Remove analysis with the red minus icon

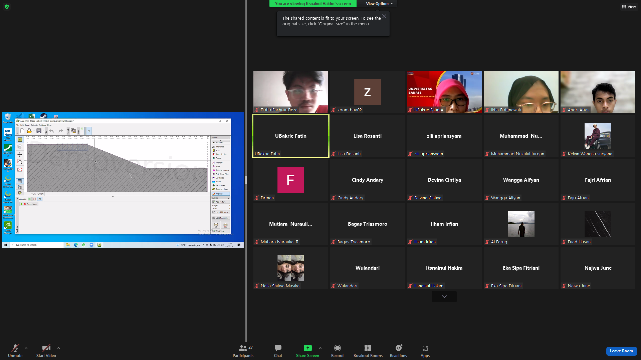[34, 199]
